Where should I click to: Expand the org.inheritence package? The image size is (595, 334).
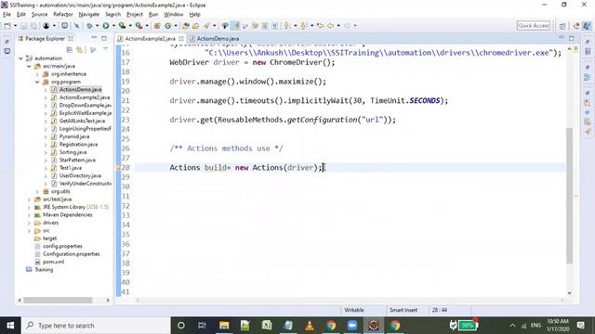[x=37, y=74]
